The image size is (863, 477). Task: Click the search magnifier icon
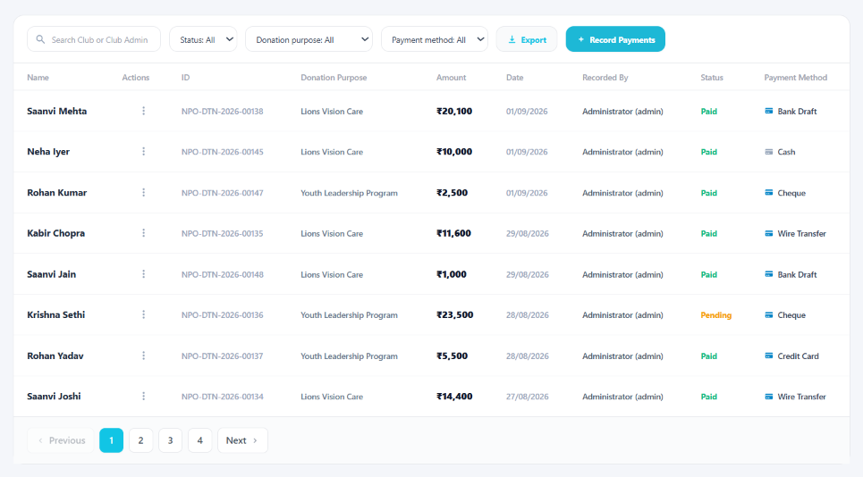(x=40, y=39)
